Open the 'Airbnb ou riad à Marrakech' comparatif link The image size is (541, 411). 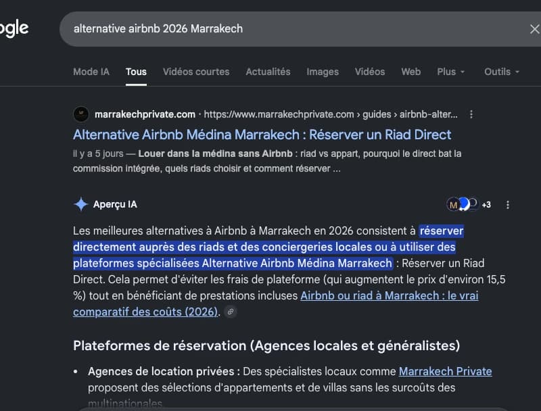[276, 304]
